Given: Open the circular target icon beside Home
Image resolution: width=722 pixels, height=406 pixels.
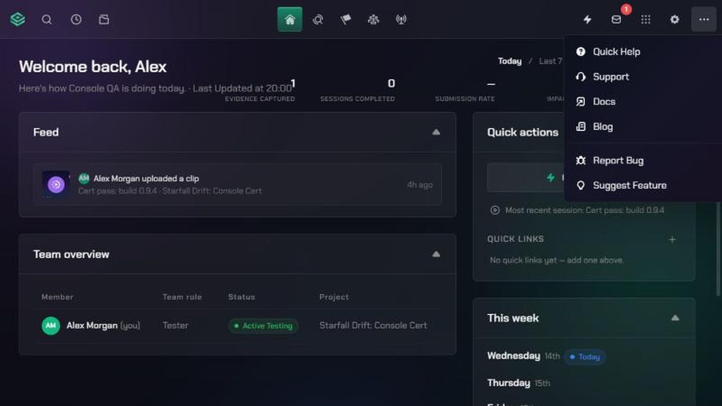Looking at the screenshot, I should click(x=318, y=20).
